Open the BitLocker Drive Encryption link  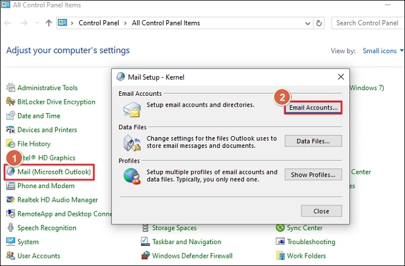[x=56, y=102]
